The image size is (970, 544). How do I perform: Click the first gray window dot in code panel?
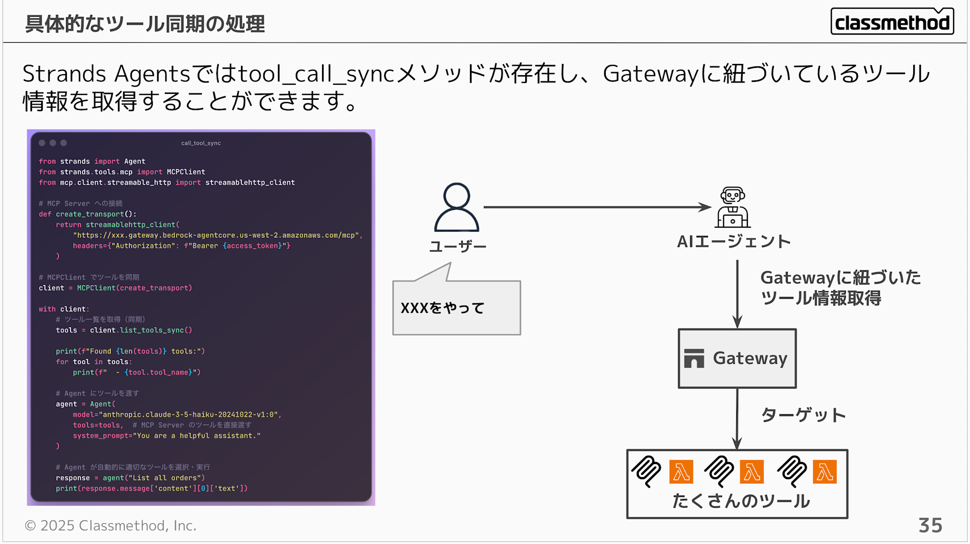42,143
